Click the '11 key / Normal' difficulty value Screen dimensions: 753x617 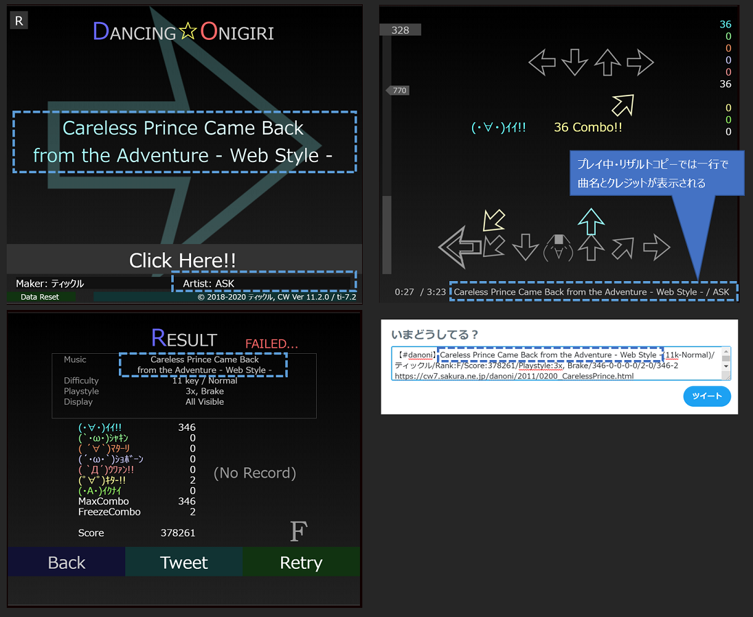205,381
